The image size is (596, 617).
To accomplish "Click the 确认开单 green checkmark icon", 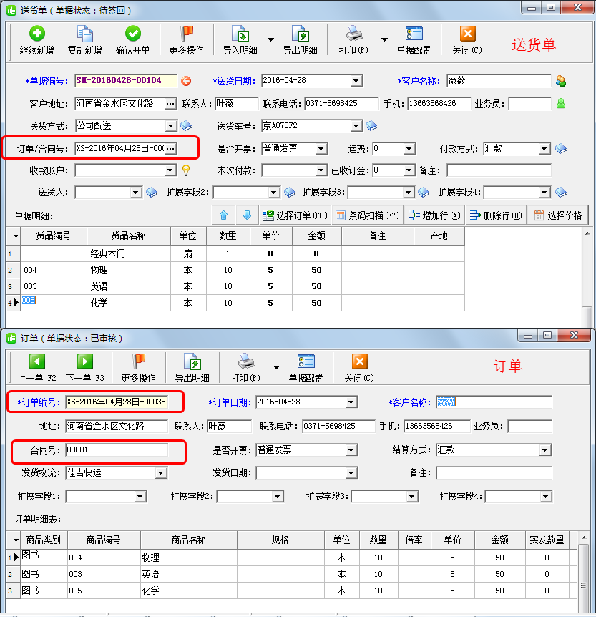I will click(132, 34).
